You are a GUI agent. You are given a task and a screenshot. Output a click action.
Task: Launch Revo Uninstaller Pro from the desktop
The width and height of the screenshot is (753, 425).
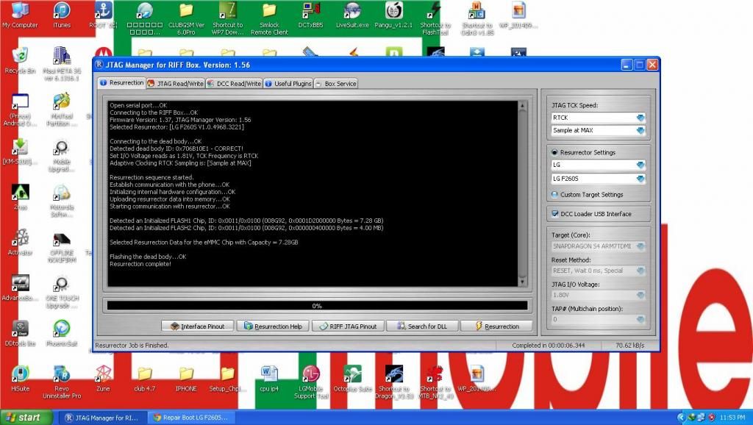tap(62, 382)
